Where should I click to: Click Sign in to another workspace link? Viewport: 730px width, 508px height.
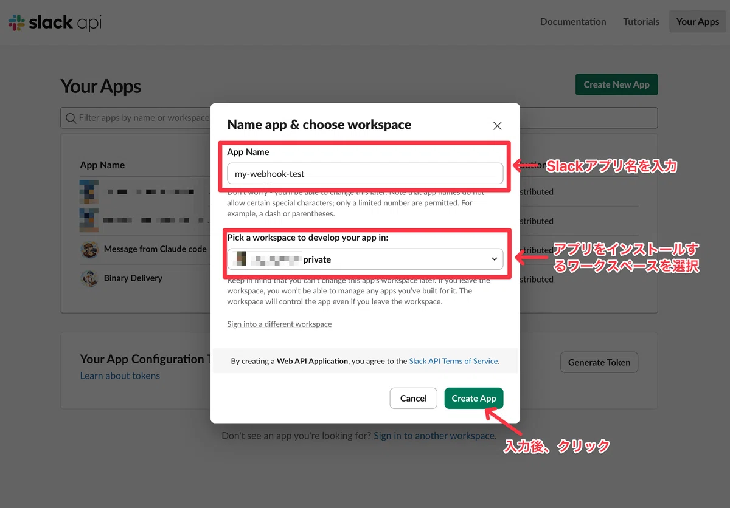coord(434,436)
